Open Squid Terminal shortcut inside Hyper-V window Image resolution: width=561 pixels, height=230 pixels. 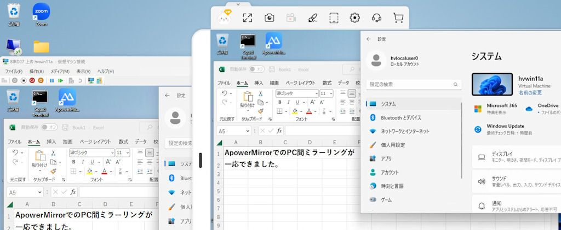40,103
